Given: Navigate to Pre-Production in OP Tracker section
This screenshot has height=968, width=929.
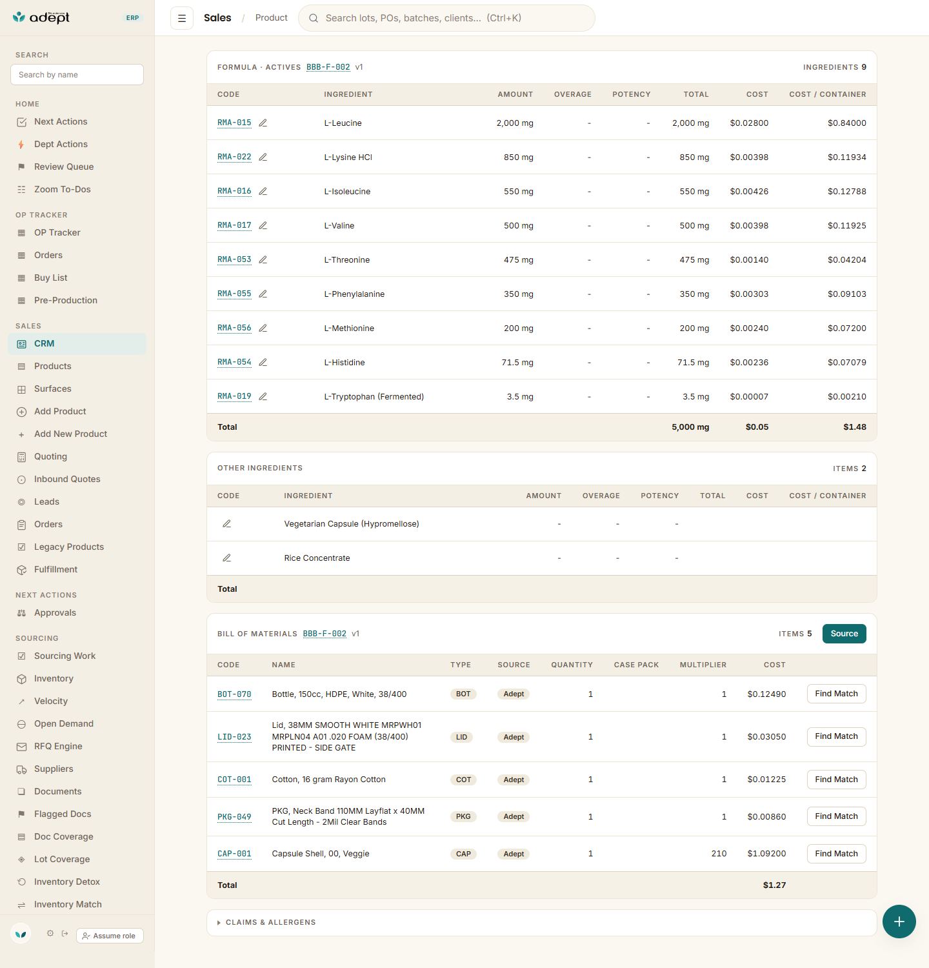Looking at the screenshot, I should click(x=77, y=301).
